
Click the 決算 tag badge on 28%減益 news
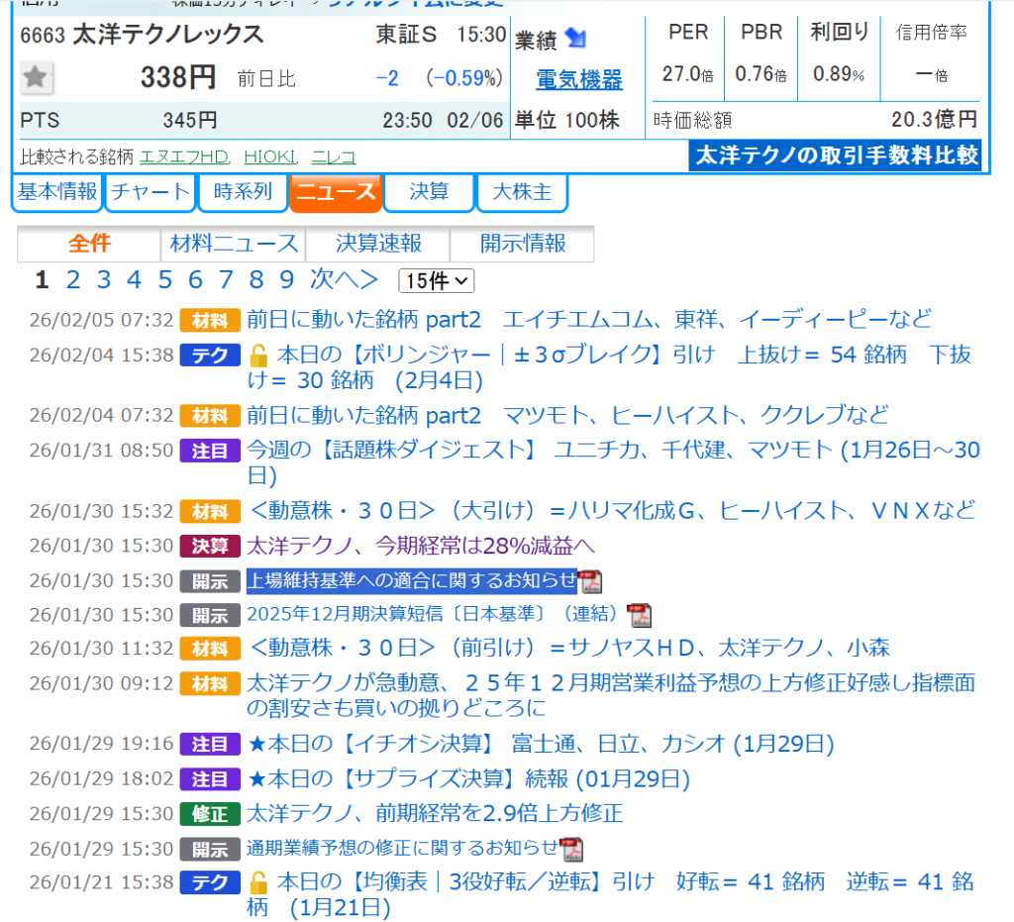[x=210, y=546]
